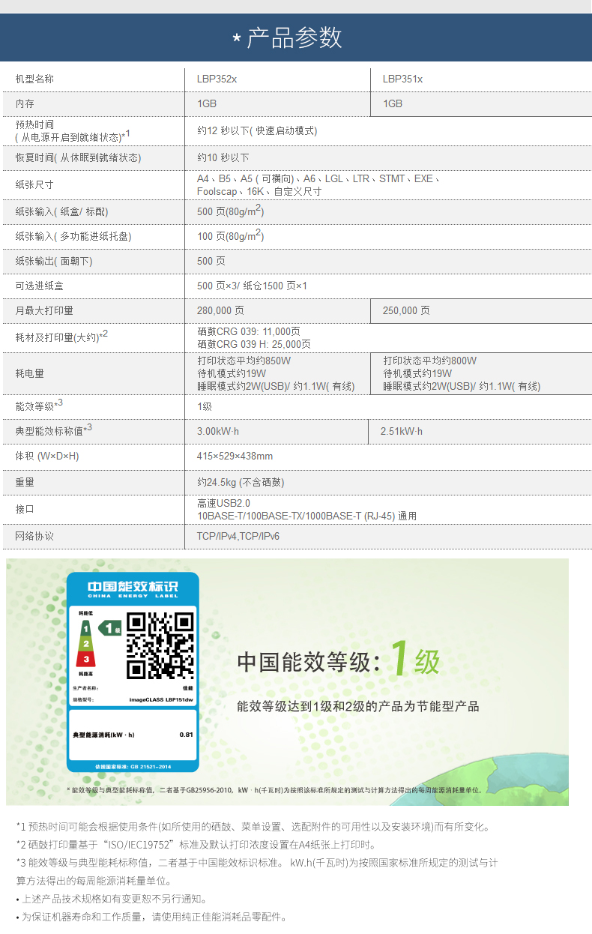
Task: Click the 纸张尺寸 row label
Action: click(34, 184)
